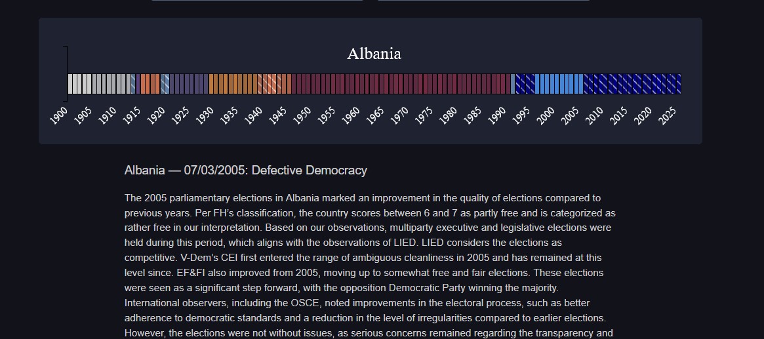Image resolution: width=764 pixels, height=339 pixels.
Task: Select the hatched blue segment after the gray block
Action: point(133,84)
